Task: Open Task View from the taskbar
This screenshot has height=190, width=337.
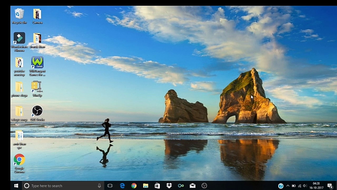Action: pos(110,186)
